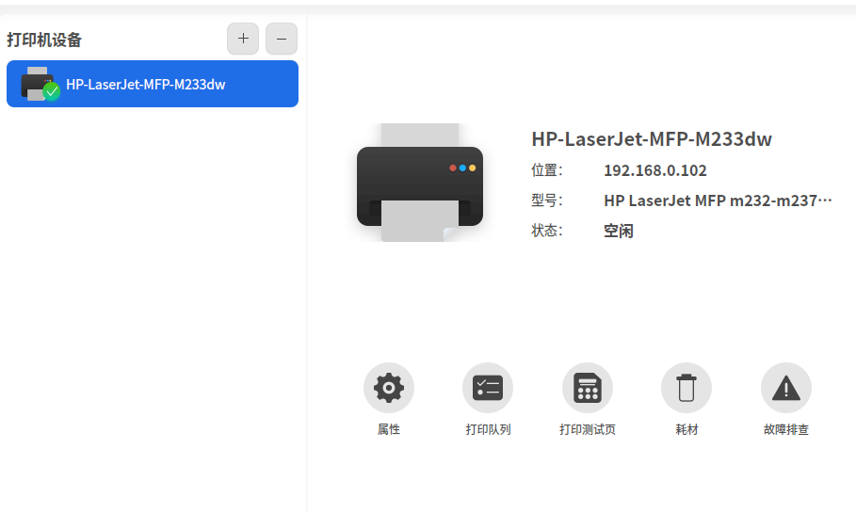Open the print queue icon
Viewport: 856px width, 513px height.
point(488,388)
